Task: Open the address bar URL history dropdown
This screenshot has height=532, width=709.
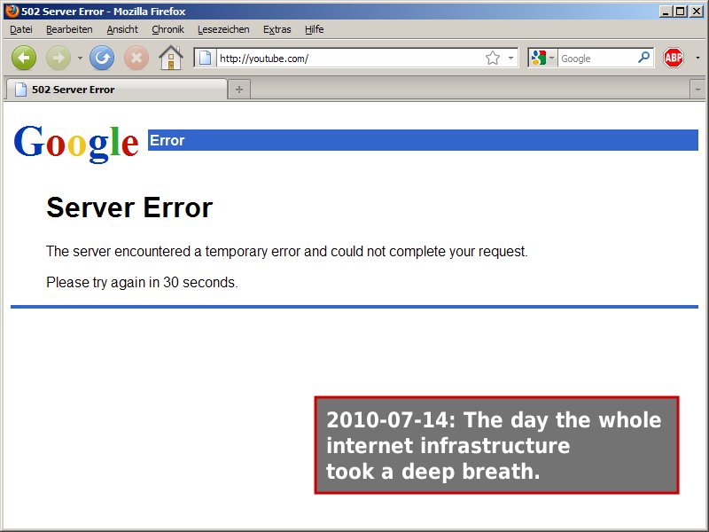Action: (x=511, y=59)
